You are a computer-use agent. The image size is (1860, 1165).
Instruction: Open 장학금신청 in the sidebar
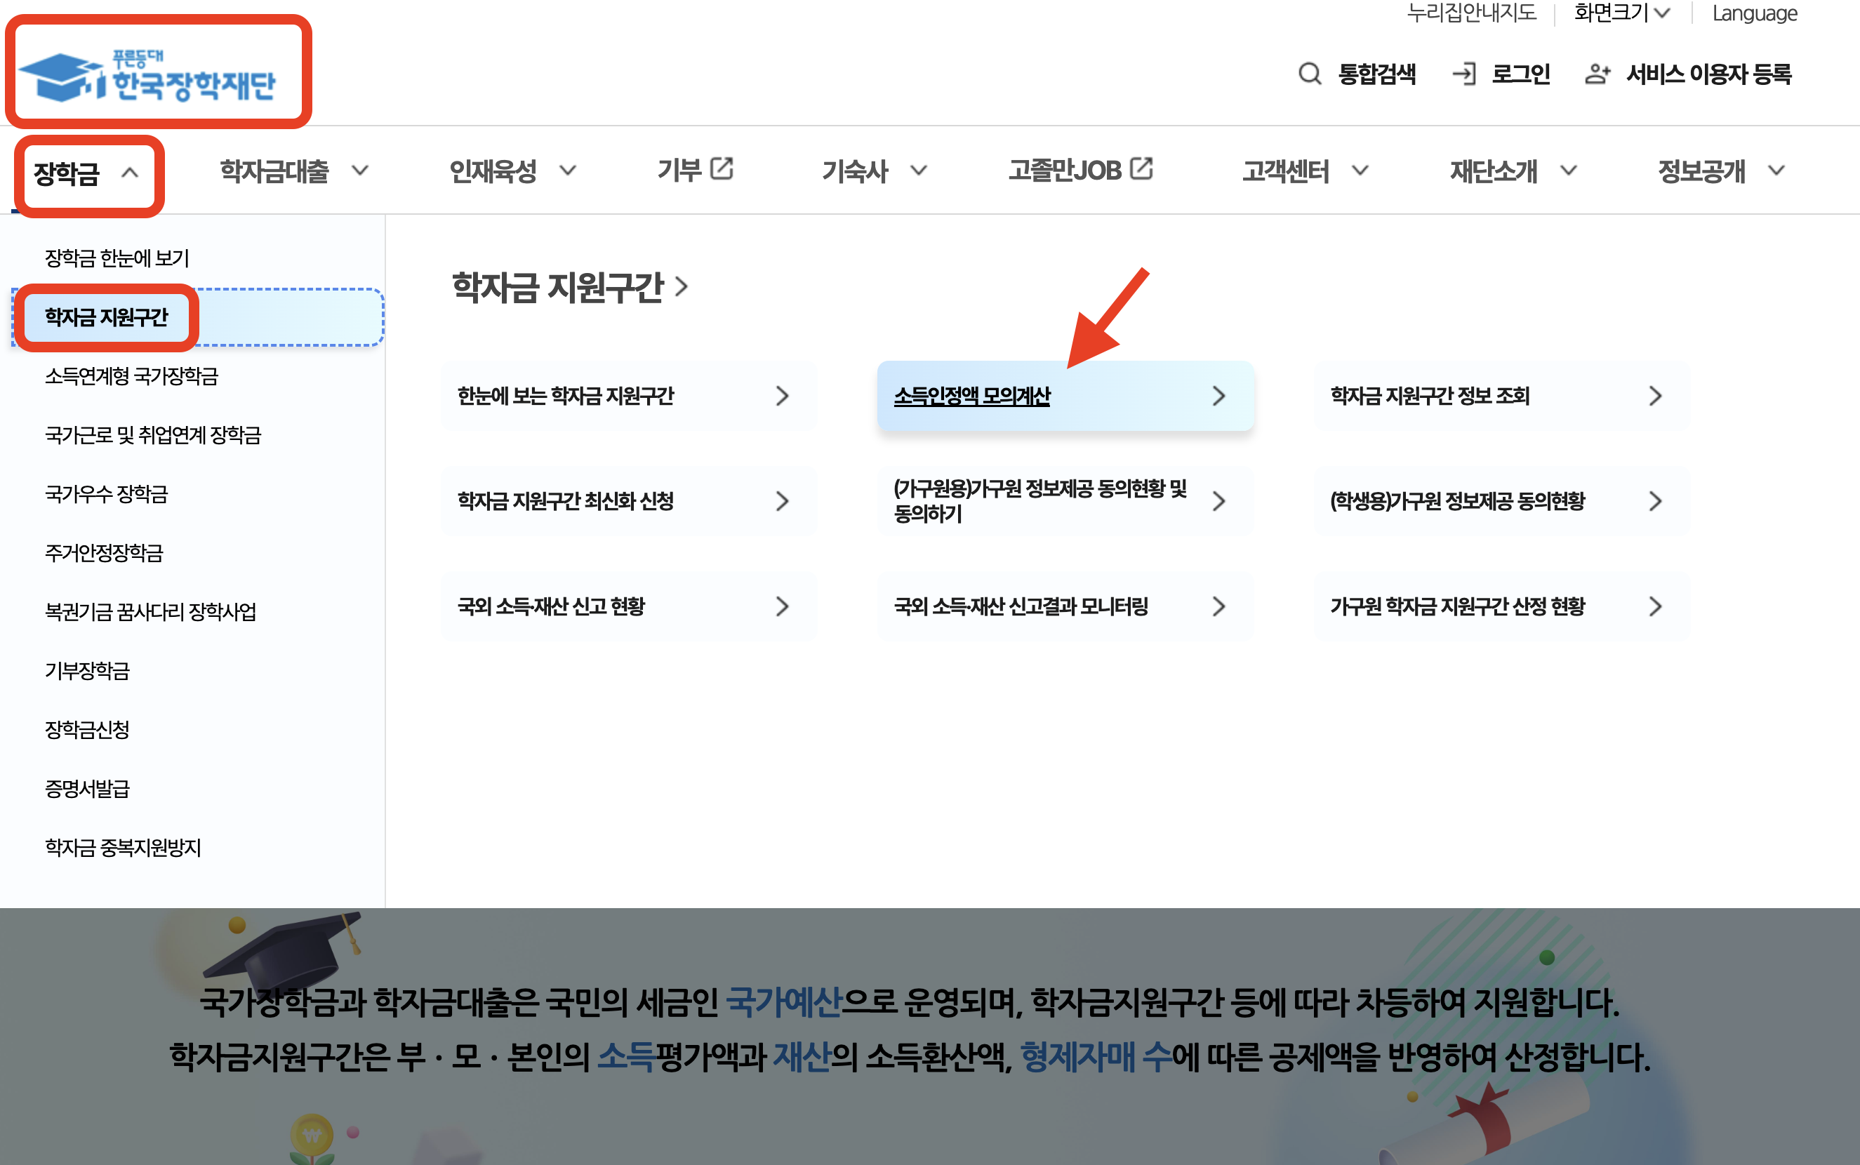click(87, 730)
